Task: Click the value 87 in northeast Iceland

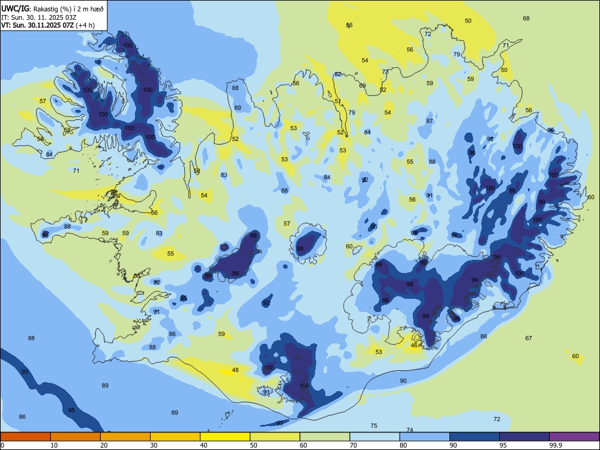Action: coord(430,121)
